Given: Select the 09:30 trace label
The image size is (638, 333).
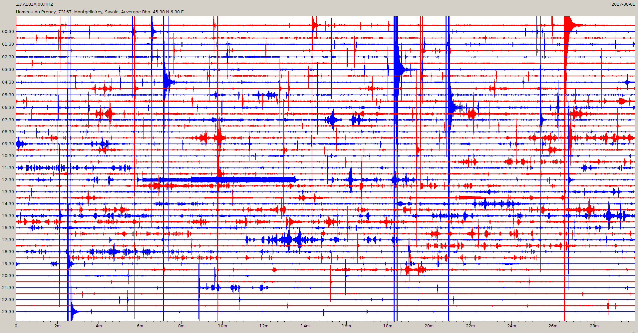Looking at the screenshot, I should [8, 144].
